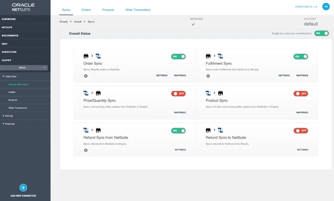Click the Overall Status heading

(x=80, y=34)
